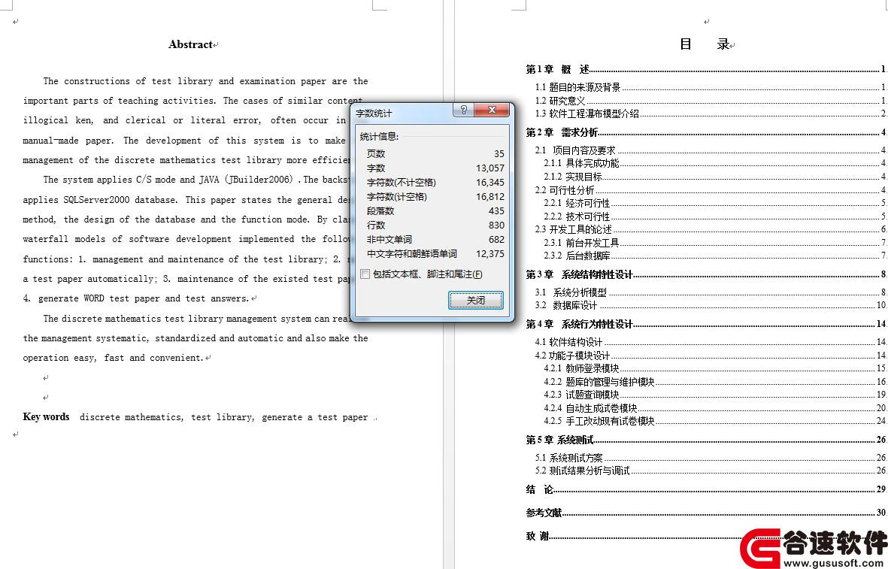Open TOC entry 1.1 题目的来源及背景
The image size is (888, 569).
click(711, 87)
